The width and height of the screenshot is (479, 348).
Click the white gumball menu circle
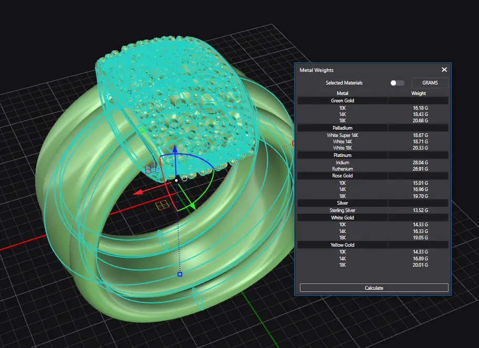pyautogui.click(x=184, y=179)
